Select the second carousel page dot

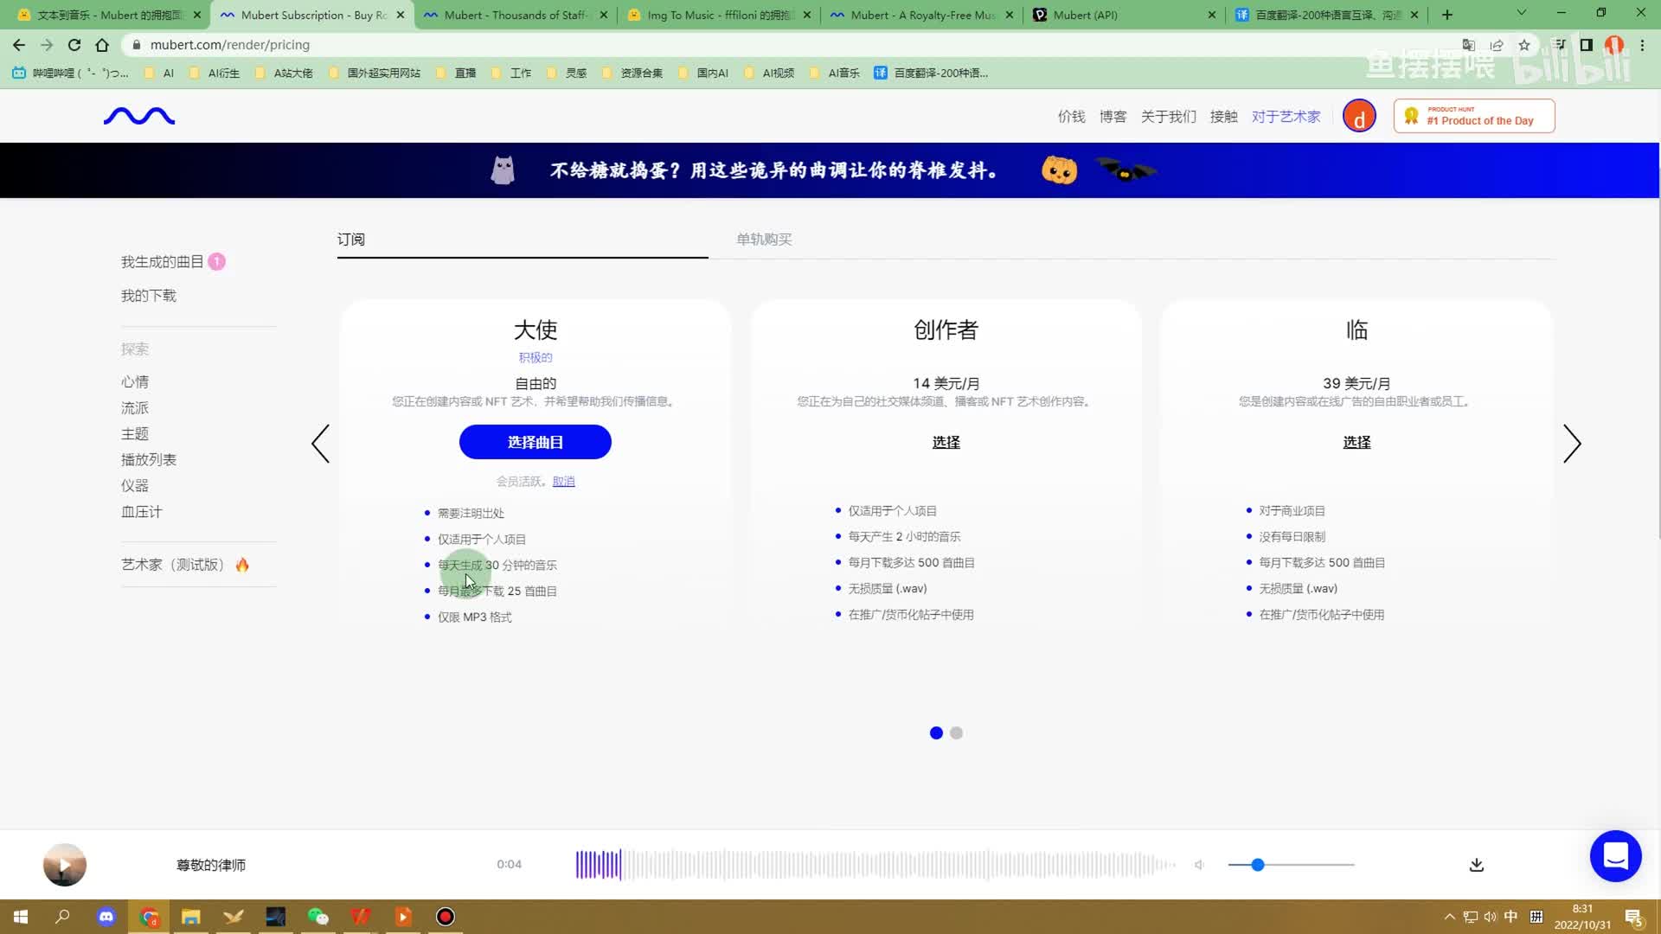click(x=956, y=733)
